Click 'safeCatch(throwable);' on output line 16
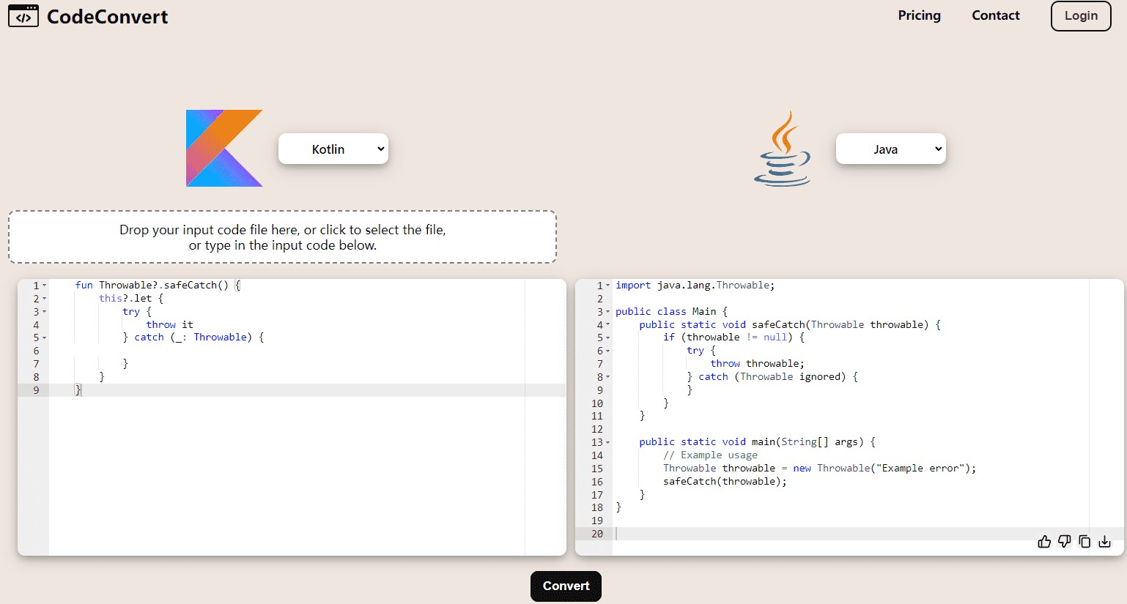The height and width of the screenshot is (604, 1127). tap(725, 482)
